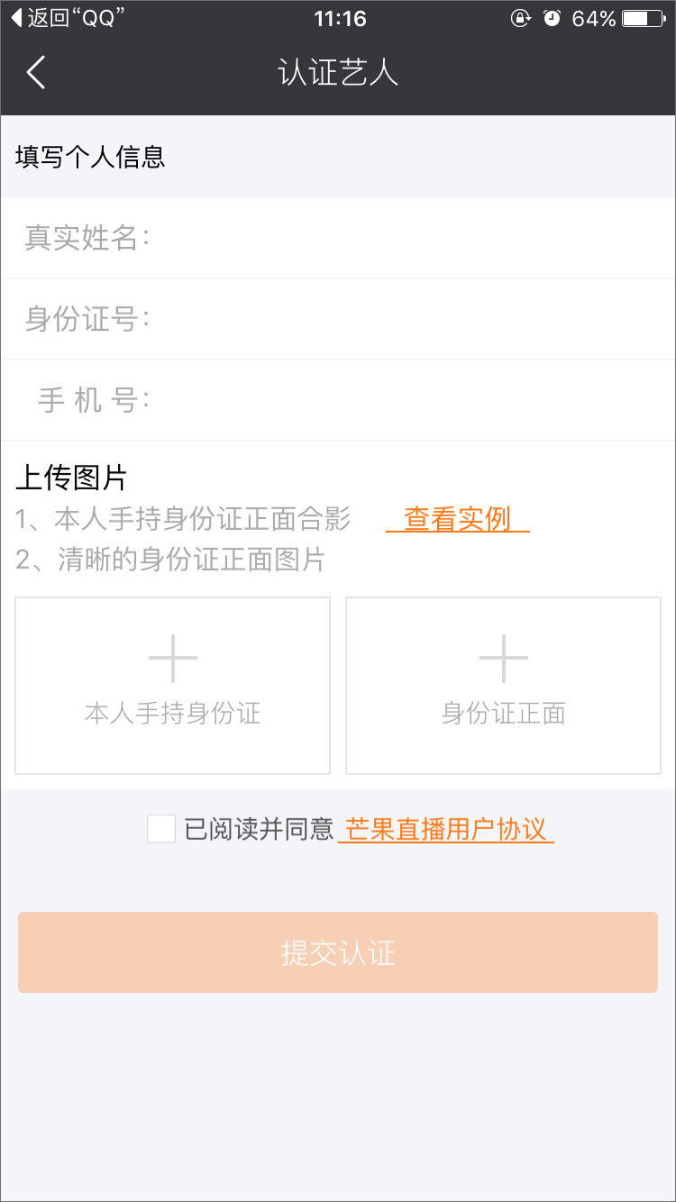Focus the 身份证号 input field
The height and width of the screenshot is (1202, 676).
coord(406,319)
